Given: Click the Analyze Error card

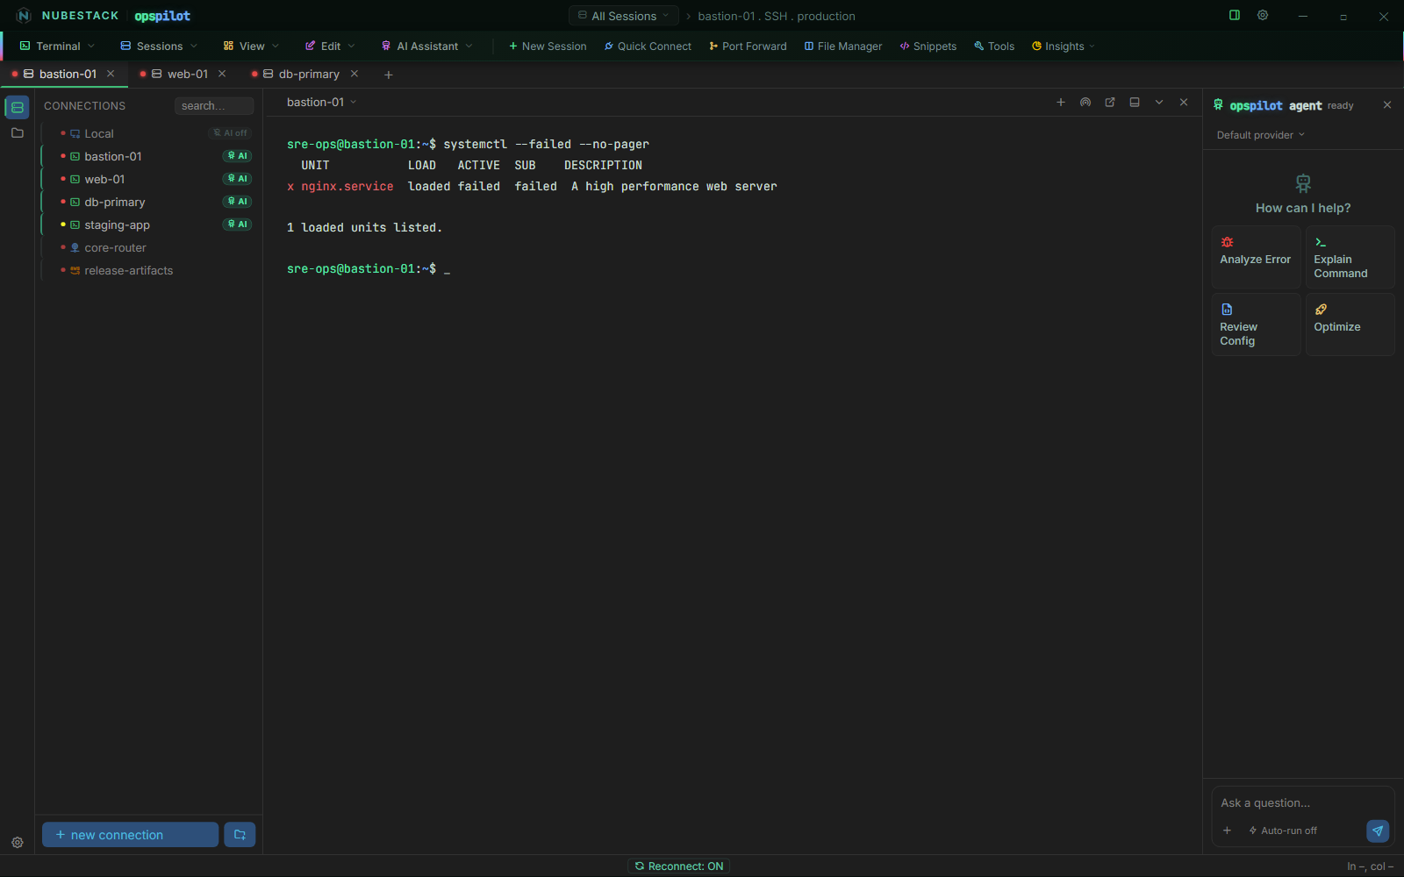Looking at the screenshot, I should pyautogui.click(x=1256, y=257).
